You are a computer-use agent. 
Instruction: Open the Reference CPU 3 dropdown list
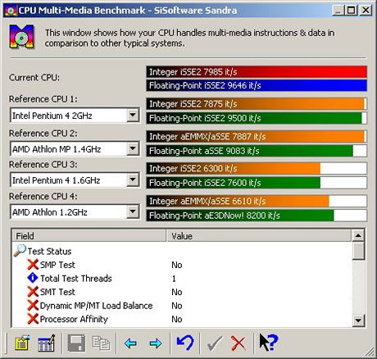point(133,180)
